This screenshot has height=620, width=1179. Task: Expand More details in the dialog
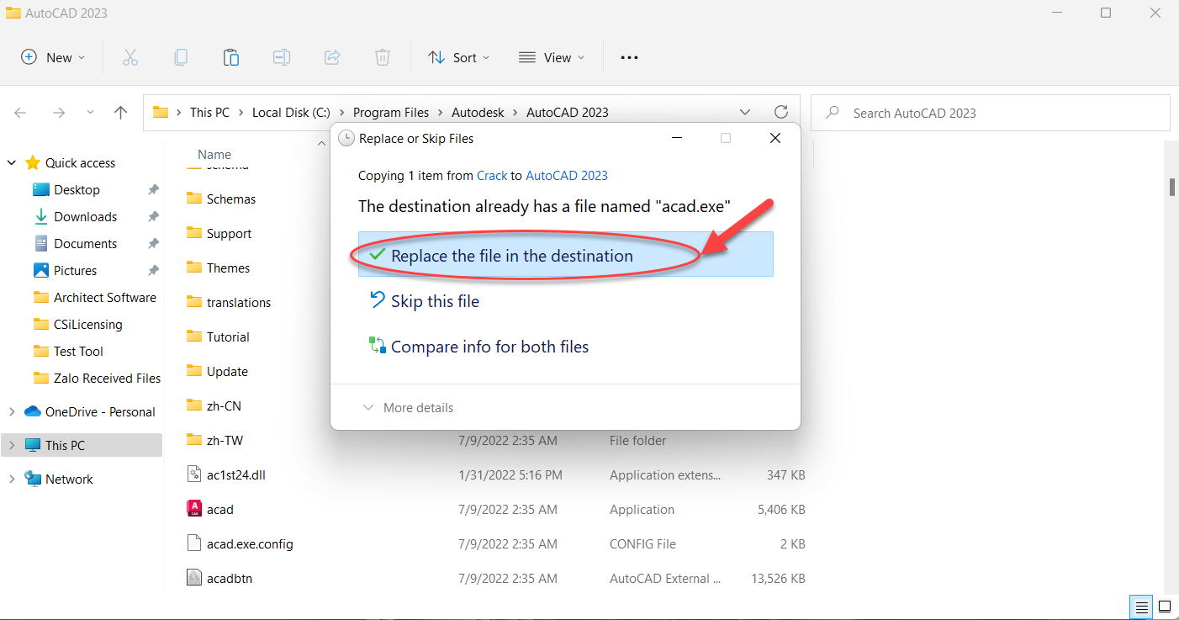(x=409, y=408)
